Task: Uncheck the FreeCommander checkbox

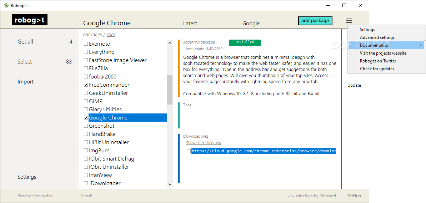Action: pyautogui.click(x=86, y=85)
